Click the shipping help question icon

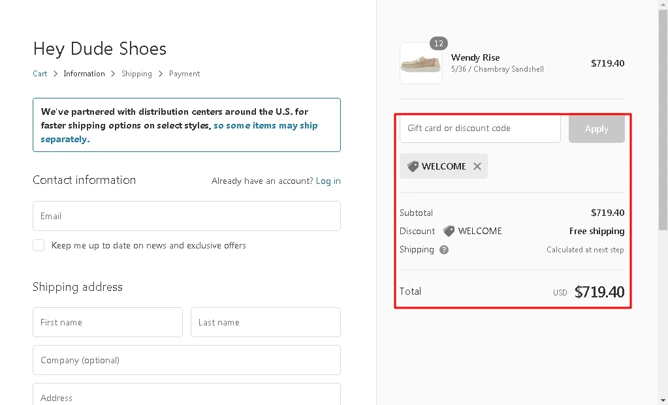pyautogui.click(x=444, y=250)
